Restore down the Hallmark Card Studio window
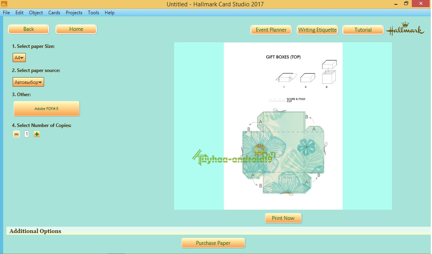This screenshot has height=254, width=432. click(x=406, y=4)
